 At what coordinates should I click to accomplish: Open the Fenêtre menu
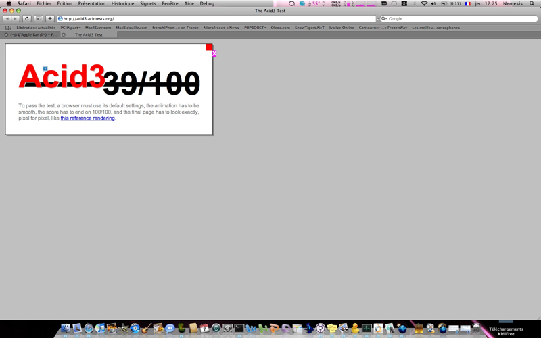pyautogui.click(x=170, y=3)
